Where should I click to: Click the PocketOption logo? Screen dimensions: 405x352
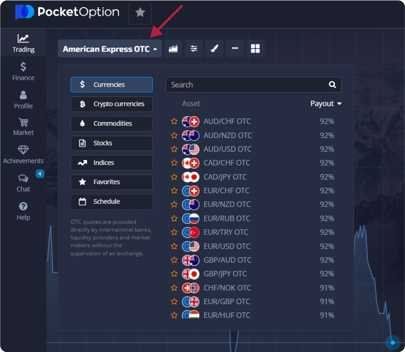pos(67,12)
